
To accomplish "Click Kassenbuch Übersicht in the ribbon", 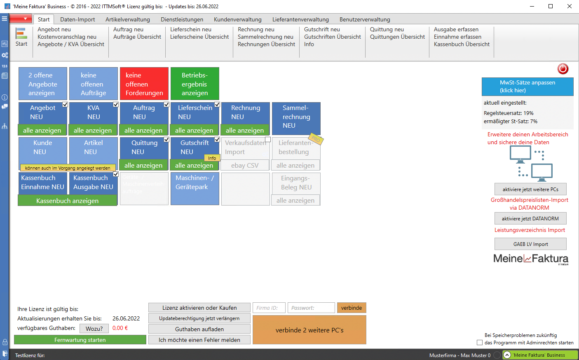I will [x=462, y=44].
